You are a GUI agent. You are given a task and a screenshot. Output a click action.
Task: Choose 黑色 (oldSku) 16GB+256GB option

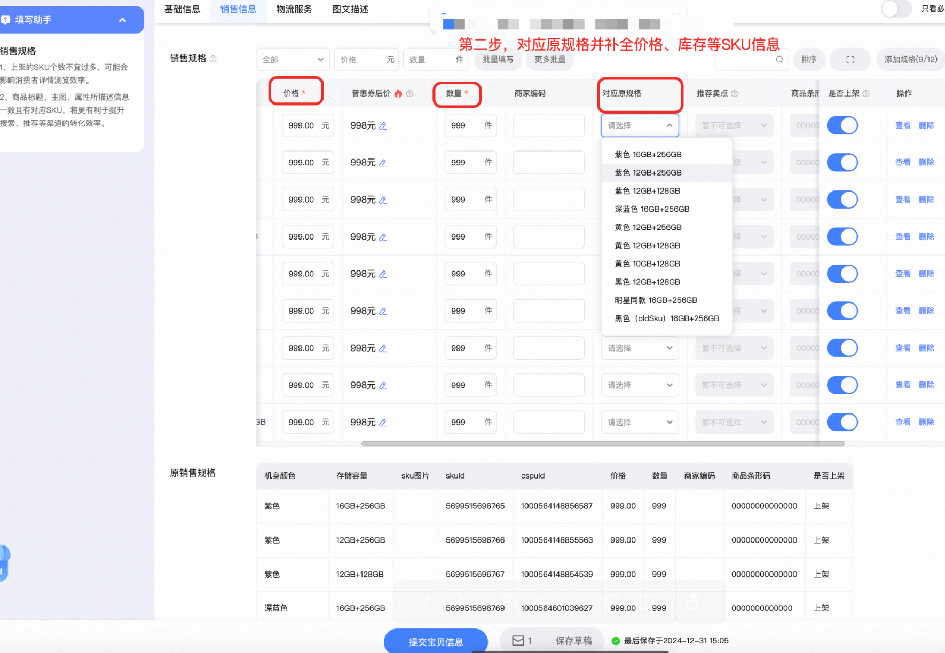pos(666,318)
